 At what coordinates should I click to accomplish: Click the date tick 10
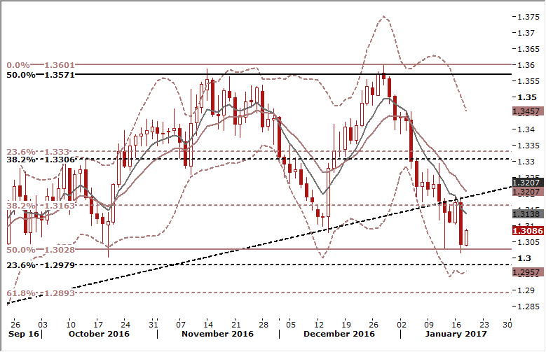pos(70,325)
